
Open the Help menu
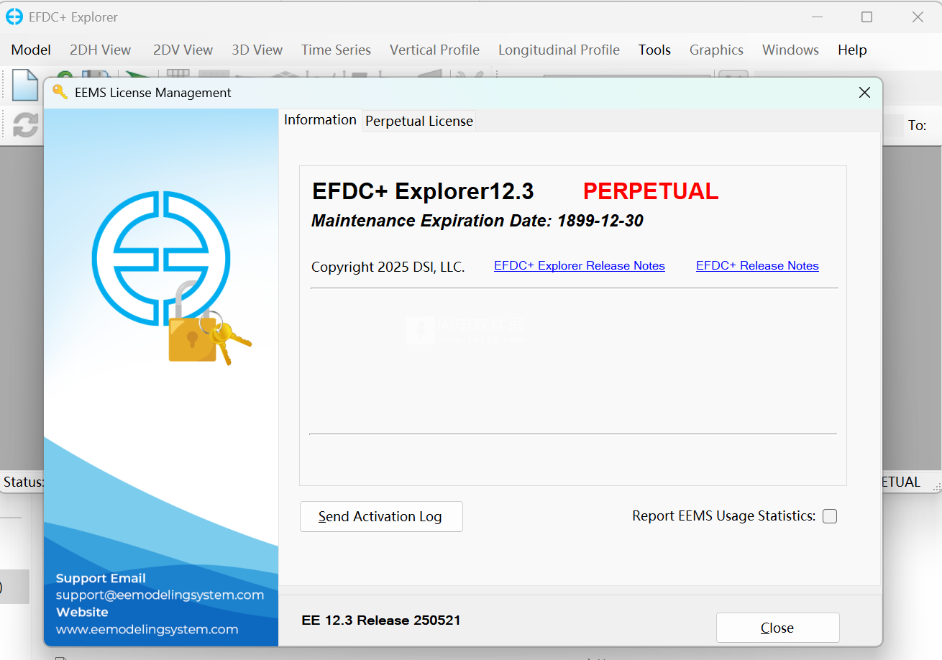point(852,50)
